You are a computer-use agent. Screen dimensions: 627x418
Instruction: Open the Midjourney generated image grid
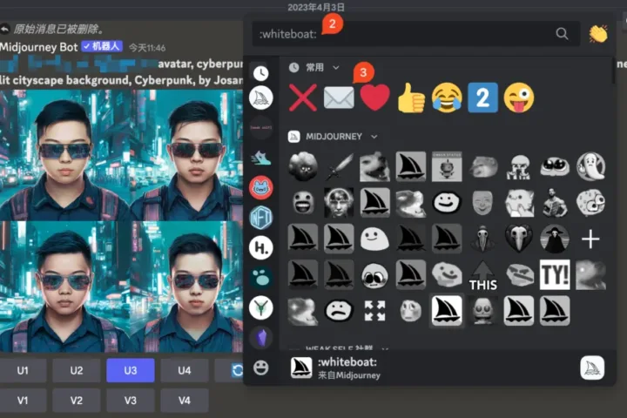pyautogui.click(x=121, y=221)
